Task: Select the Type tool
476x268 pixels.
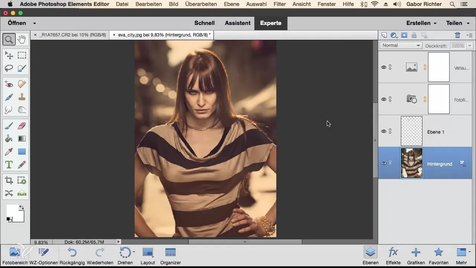Action: click(9, 165)
